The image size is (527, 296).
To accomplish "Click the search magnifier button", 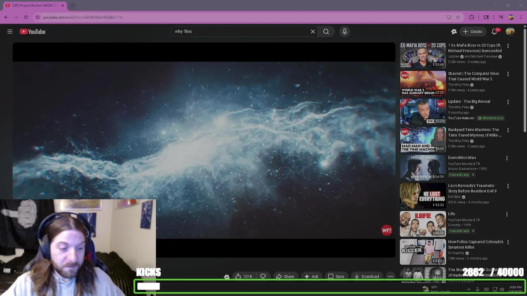I will pos(326,31).
